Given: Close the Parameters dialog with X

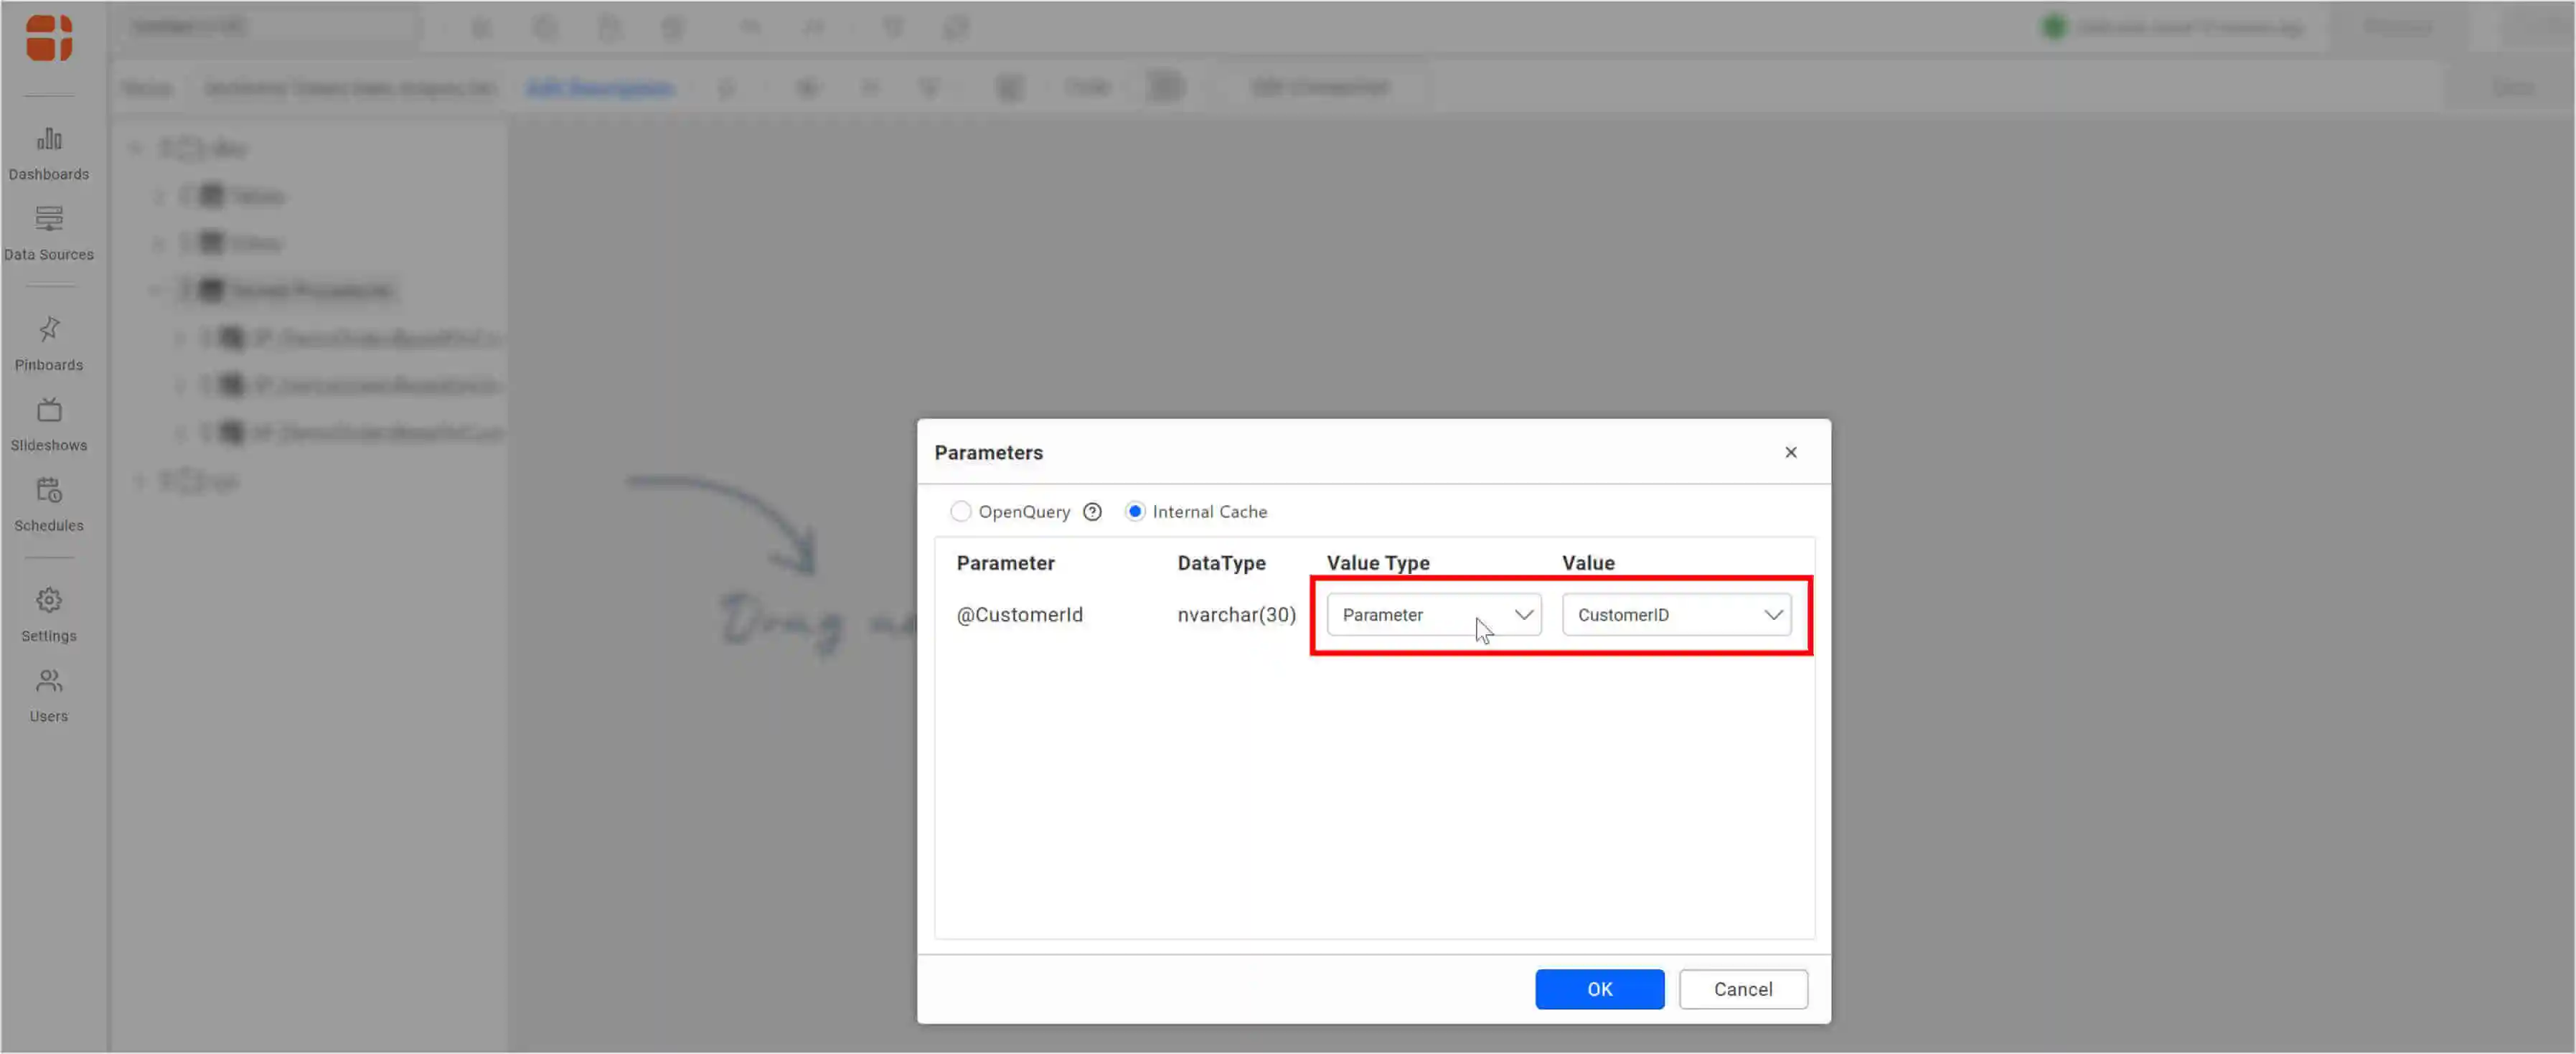Looking at the screenshot, I should pyautogui.click(x=1790, y=453).
